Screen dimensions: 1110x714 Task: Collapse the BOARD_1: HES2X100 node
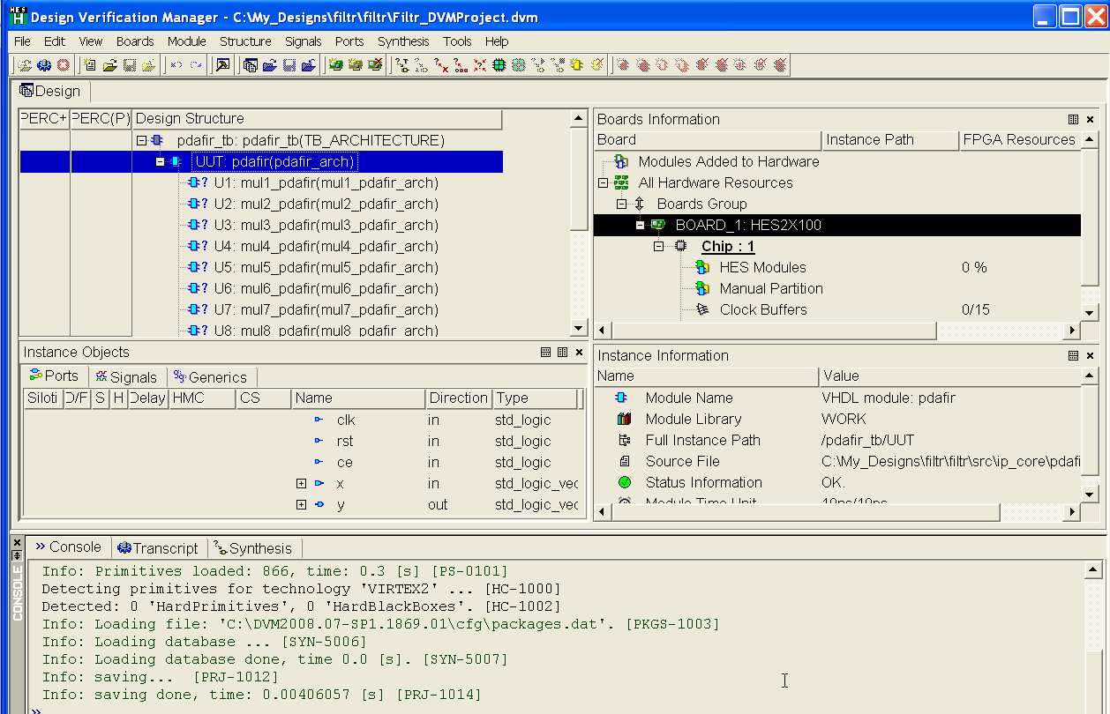click(x=641, y=225)
